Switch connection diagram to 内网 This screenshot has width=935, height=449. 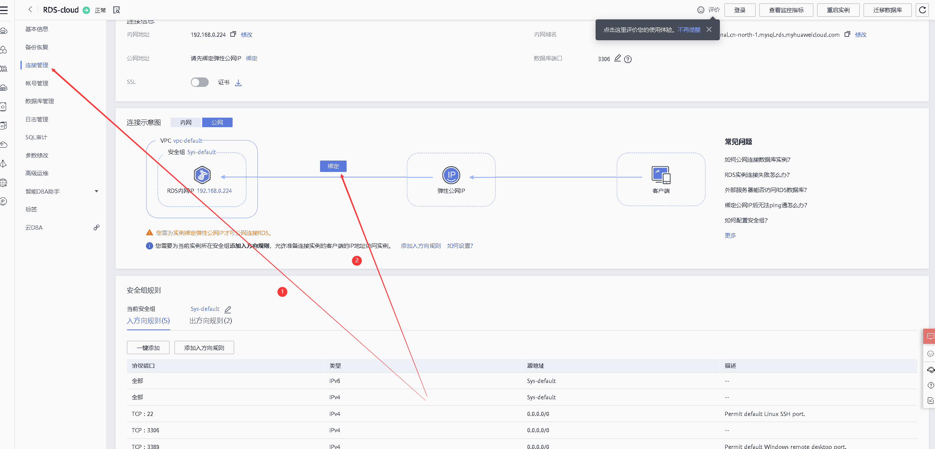[186, 122]
